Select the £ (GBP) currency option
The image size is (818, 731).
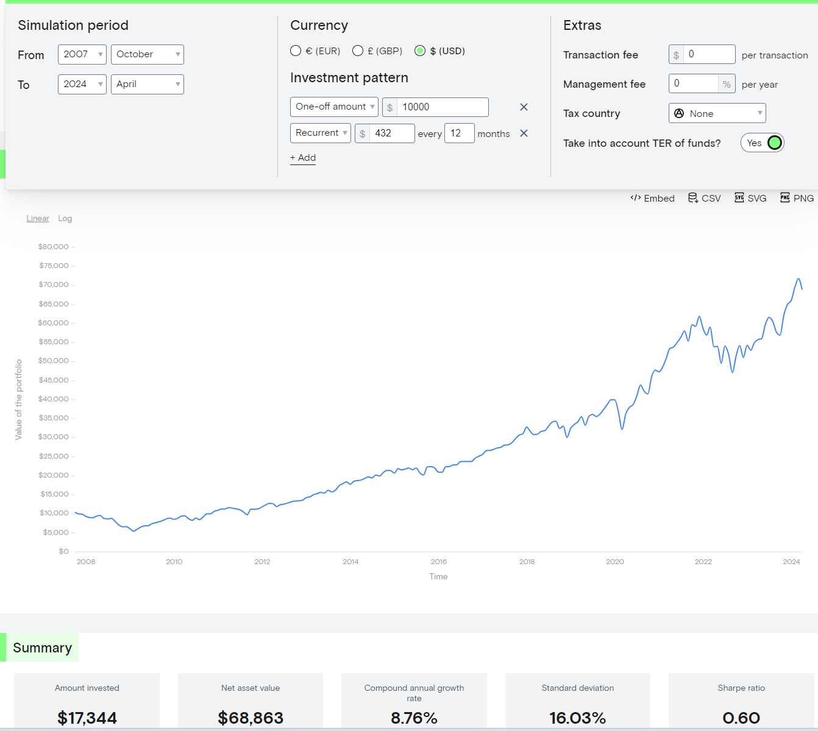[x=358, y=51]
